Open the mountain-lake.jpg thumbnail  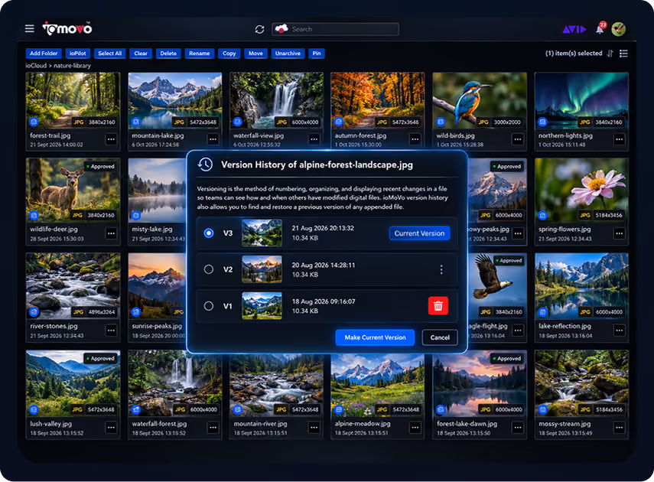point(174,100)
